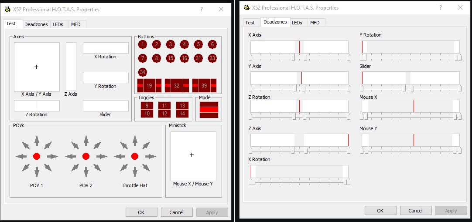
Task: Click the POV 1 center red dot
Action: pyautogui.click(x=36, y=156)
